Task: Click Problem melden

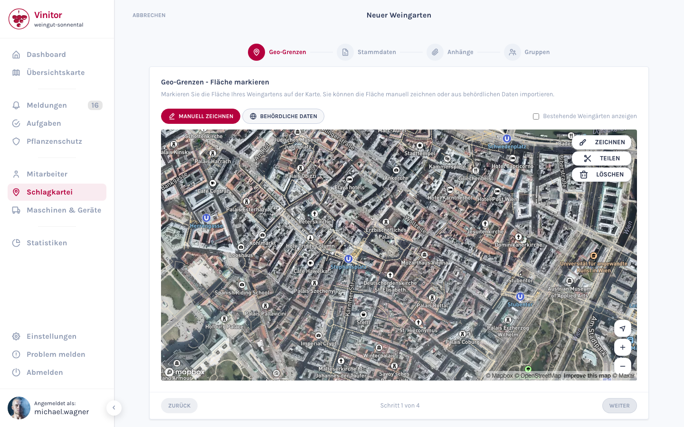Action: click(57, 354)
